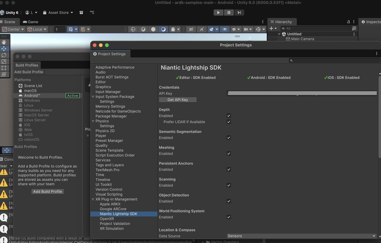Screen dimensions: 381x243
Task: Open the version control branch icon
Action: click(92, 12)
